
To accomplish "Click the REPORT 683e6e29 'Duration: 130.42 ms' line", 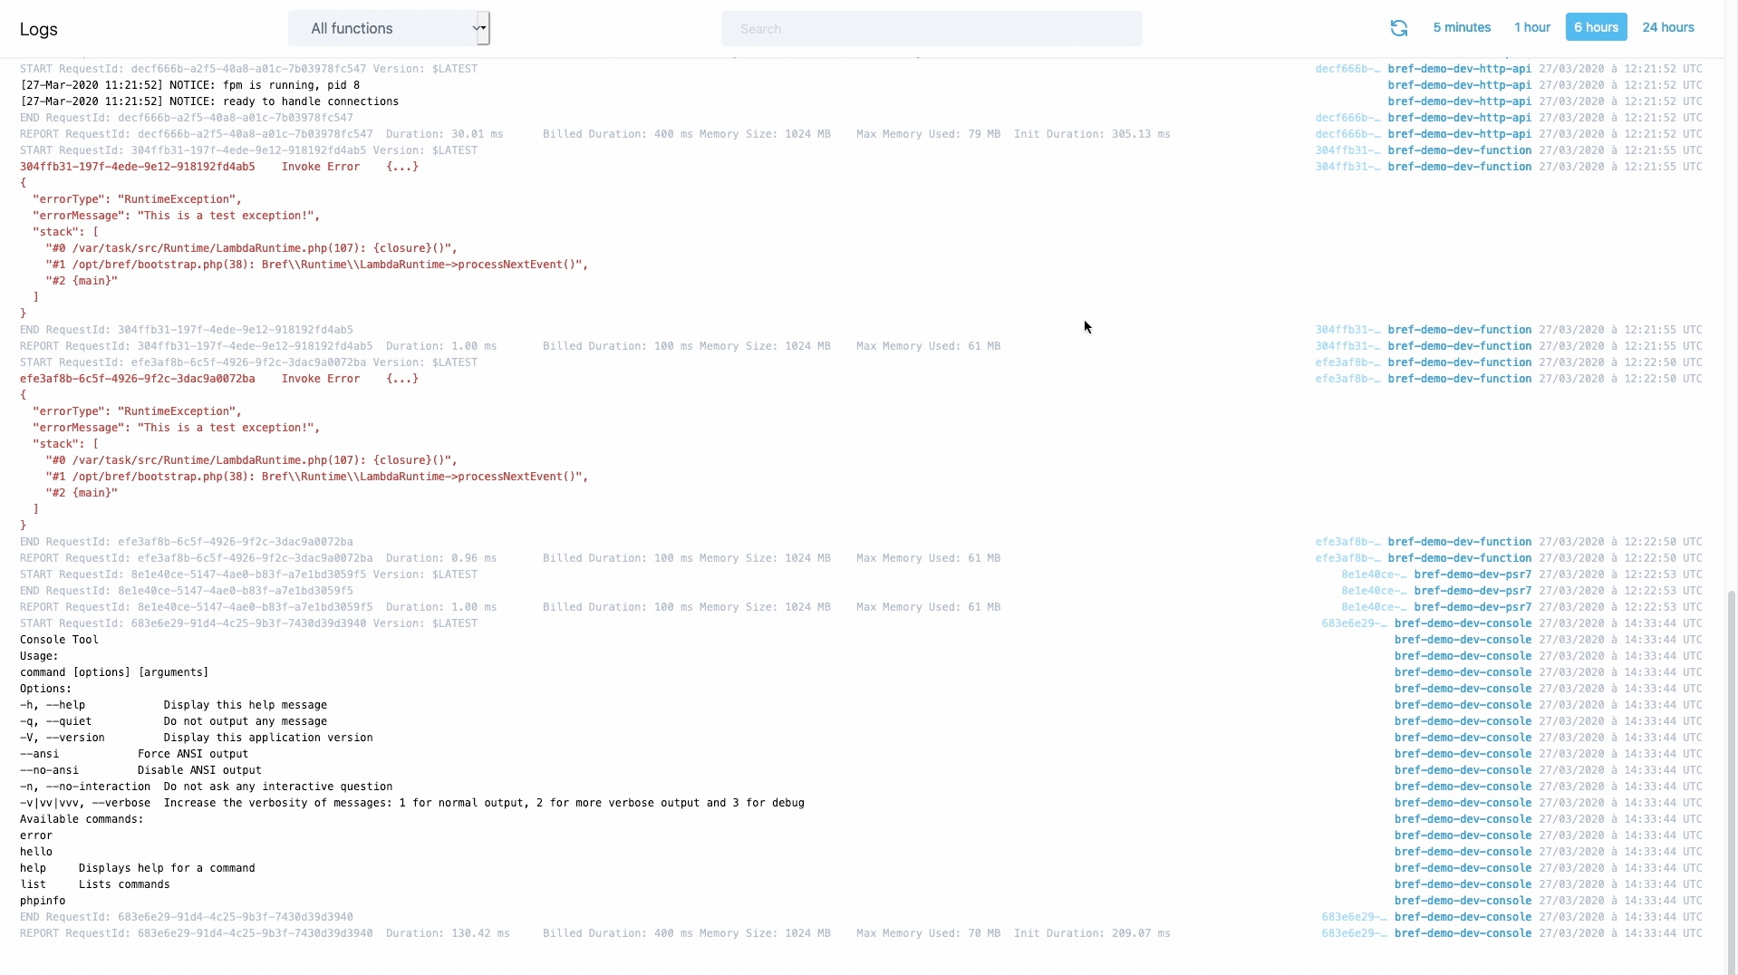I will [x=595, y=933].
